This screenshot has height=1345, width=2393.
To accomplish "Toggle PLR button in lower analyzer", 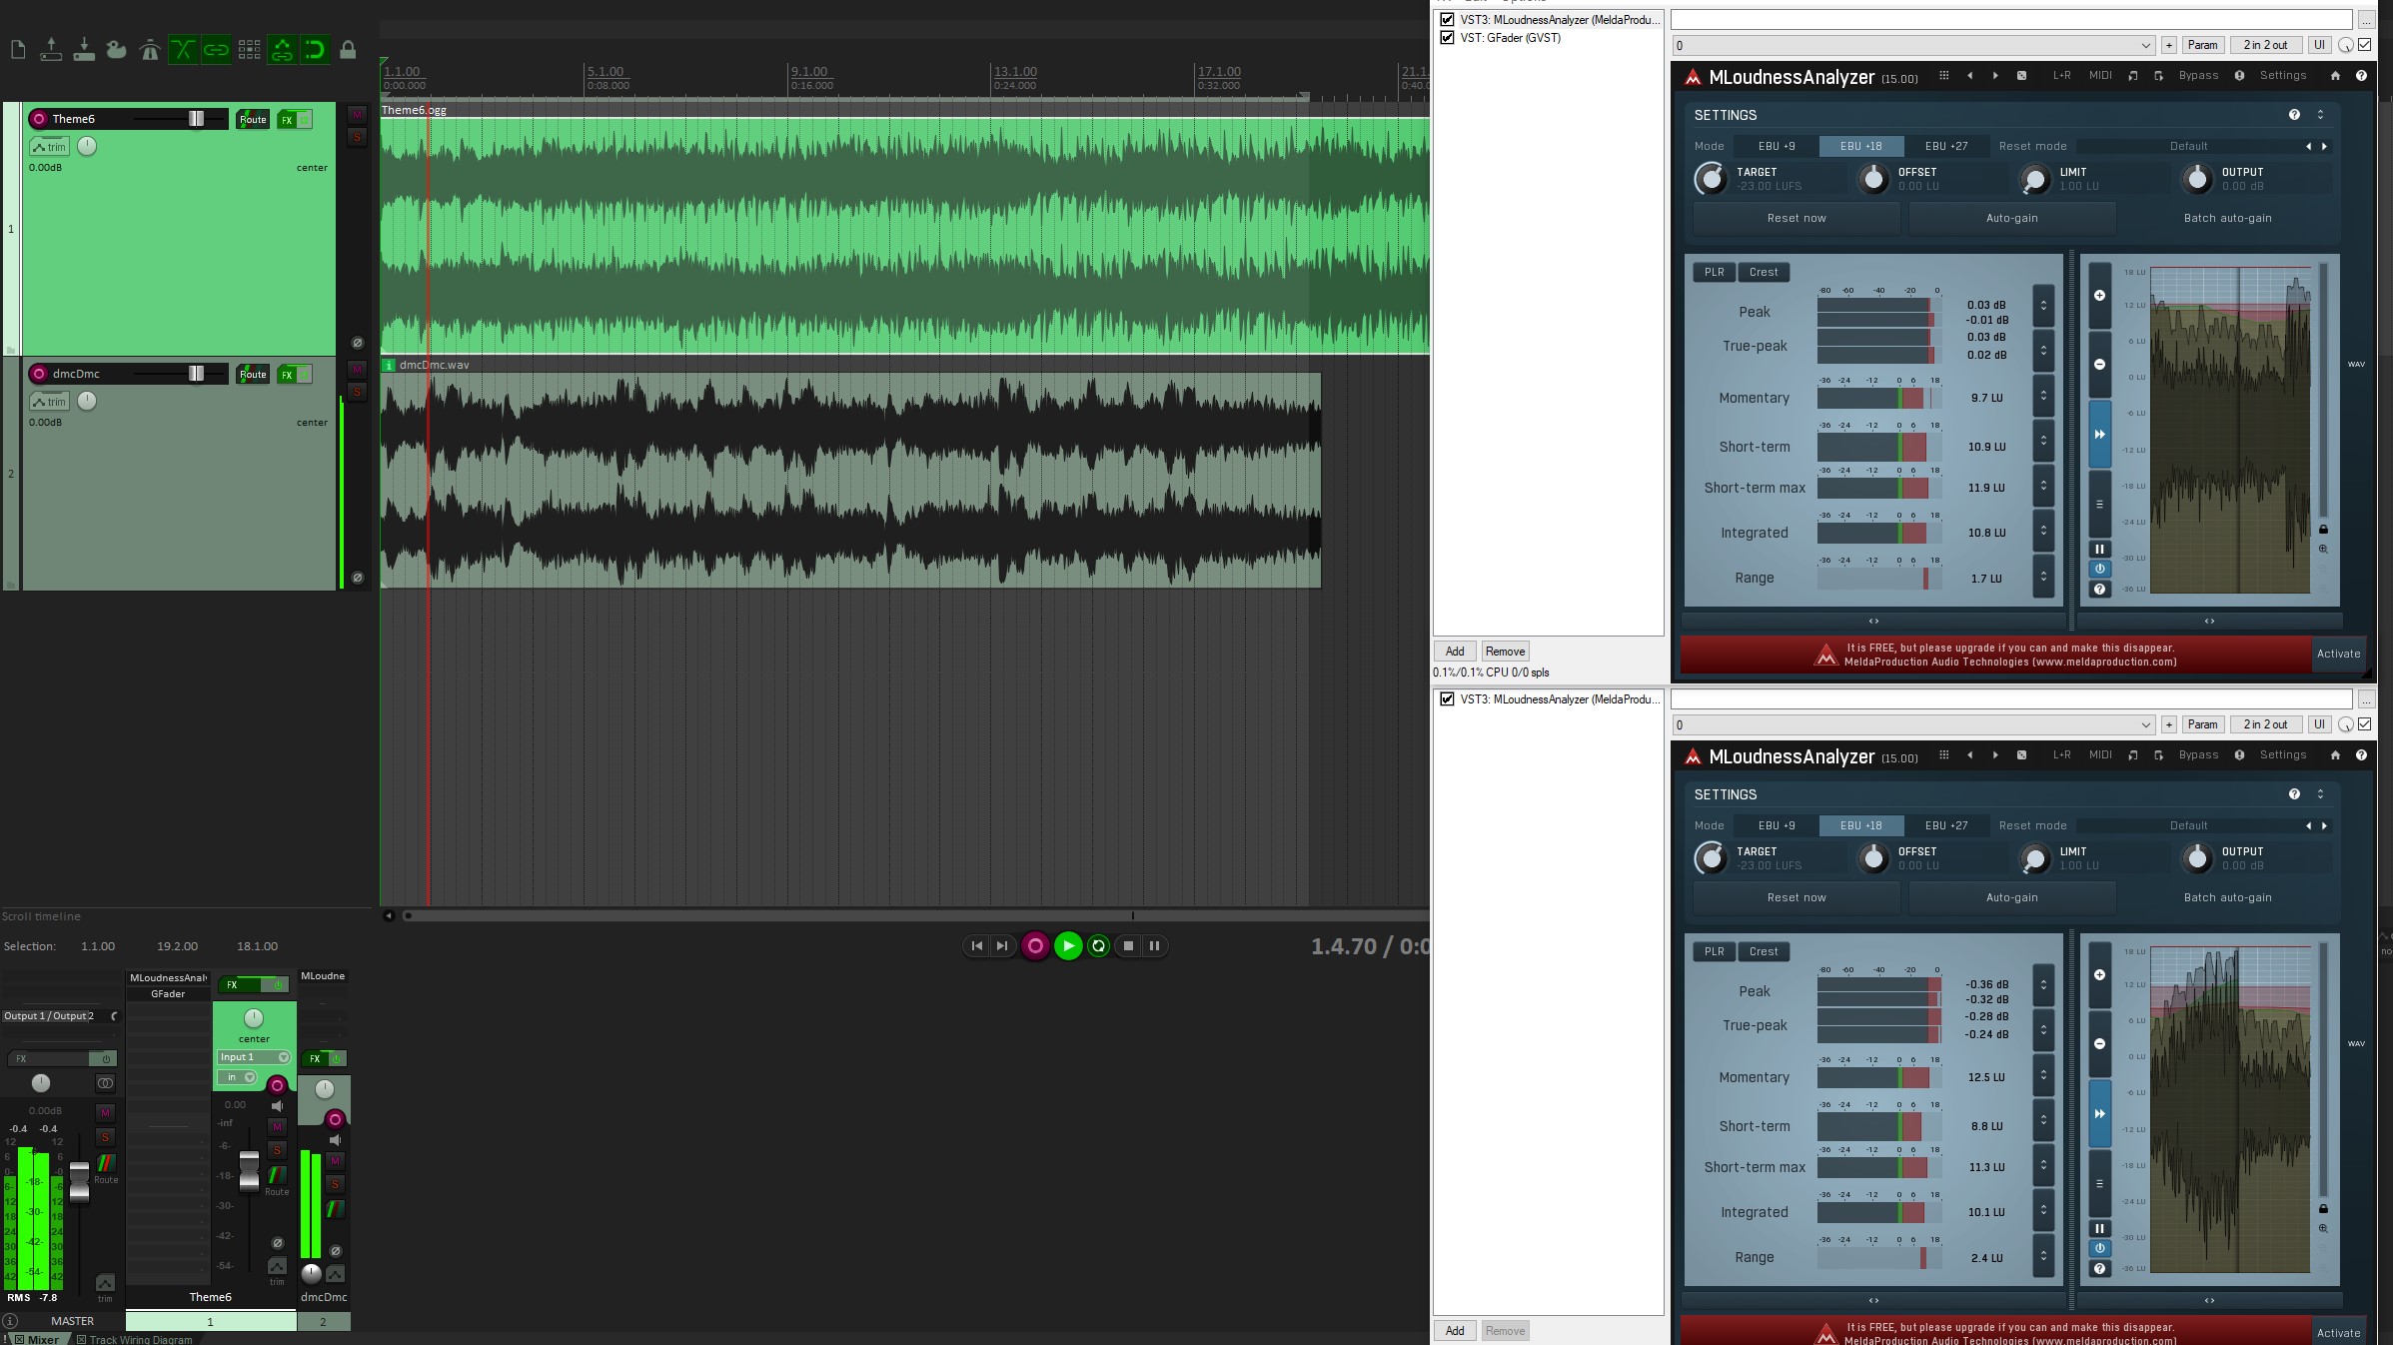I will [x=1715, y=951].
